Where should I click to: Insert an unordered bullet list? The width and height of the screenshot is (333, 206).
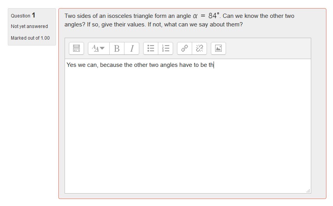151,48
